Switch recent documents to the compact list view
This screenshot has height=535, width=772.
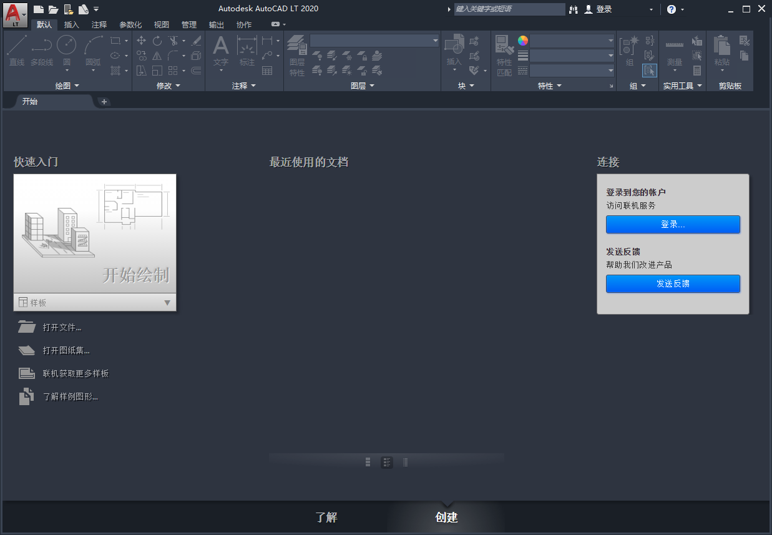(405, 462)
